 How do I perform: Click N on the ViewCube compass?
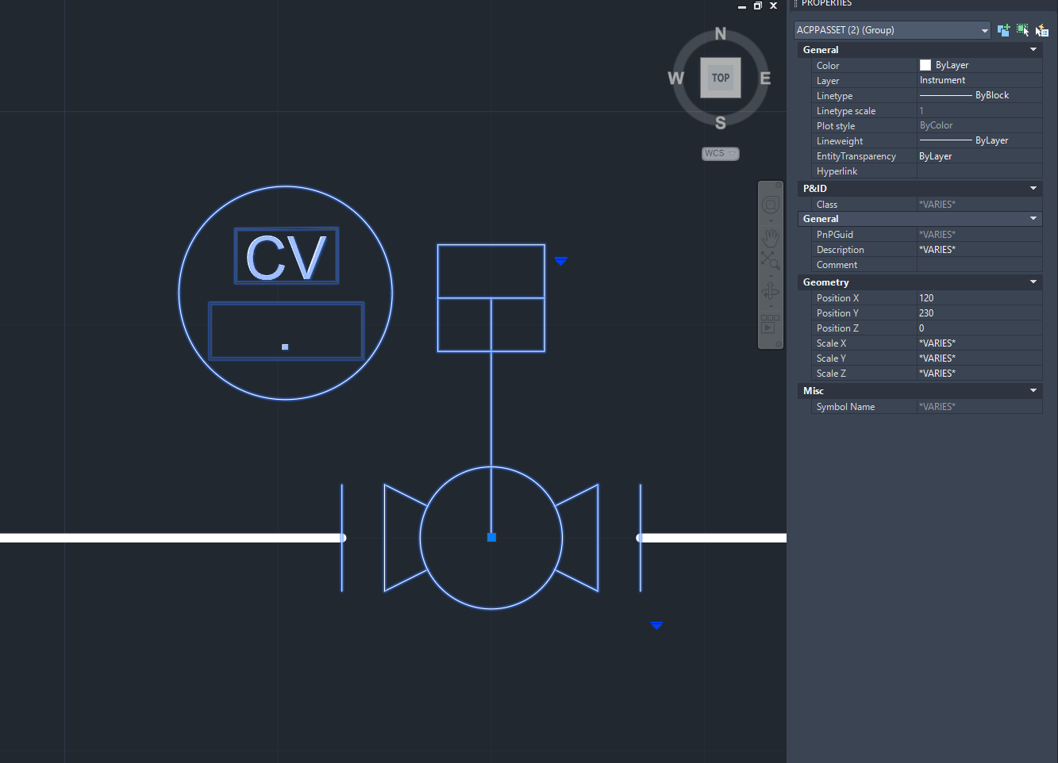click(x=720, y=33)
